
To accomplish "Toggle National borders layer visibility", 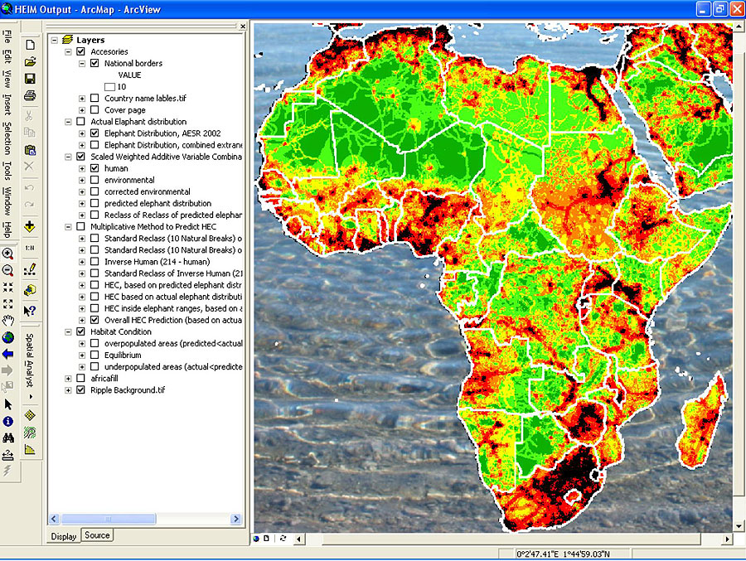I will (x=94, y=63).
